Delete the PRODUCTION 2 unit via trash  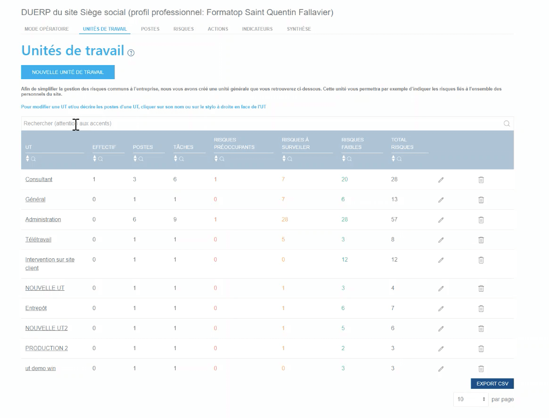481,349
